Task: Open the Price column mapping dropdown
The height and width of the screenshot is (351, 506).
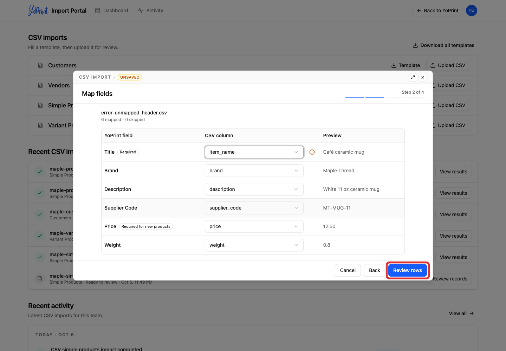Action: pos(254,226)
